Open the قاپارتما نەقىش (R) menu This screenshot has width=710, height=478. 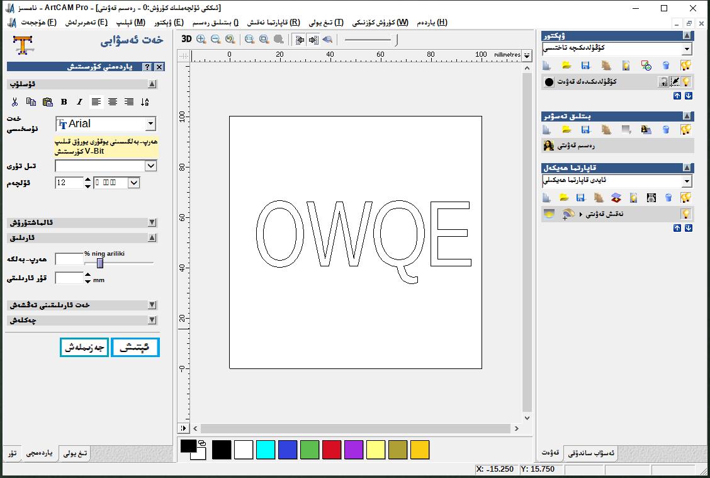274,22
